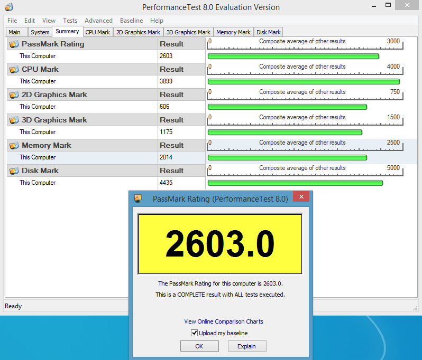422x360 pixels.
Task: Select the Memory Mark header row
Action: (x=106, y=145)
